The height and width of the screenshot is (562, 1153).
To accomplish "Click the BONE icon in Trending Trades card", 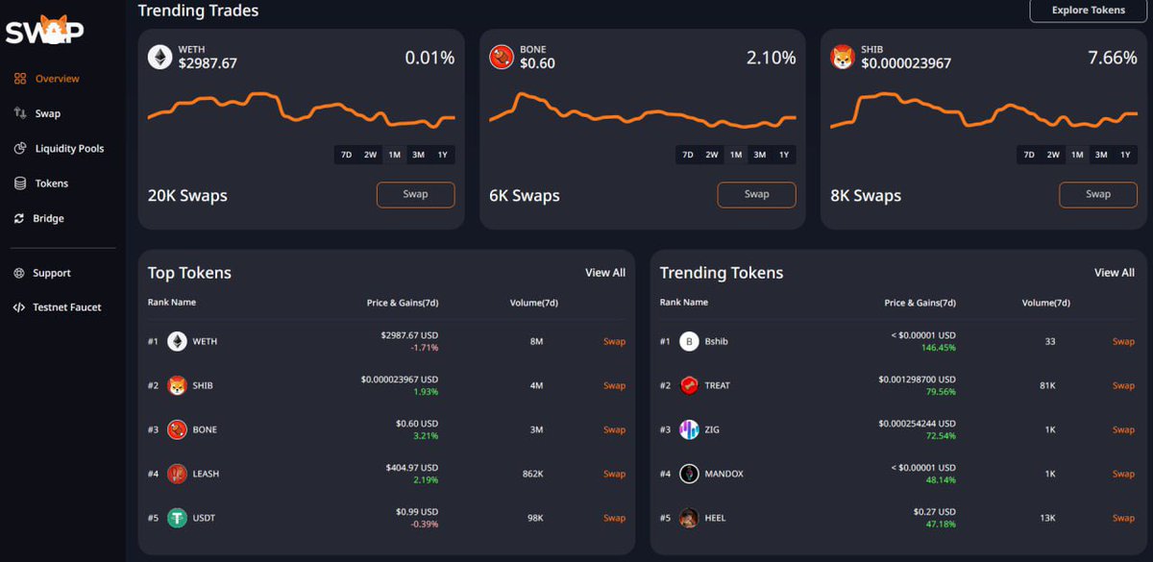I will 502,58.
